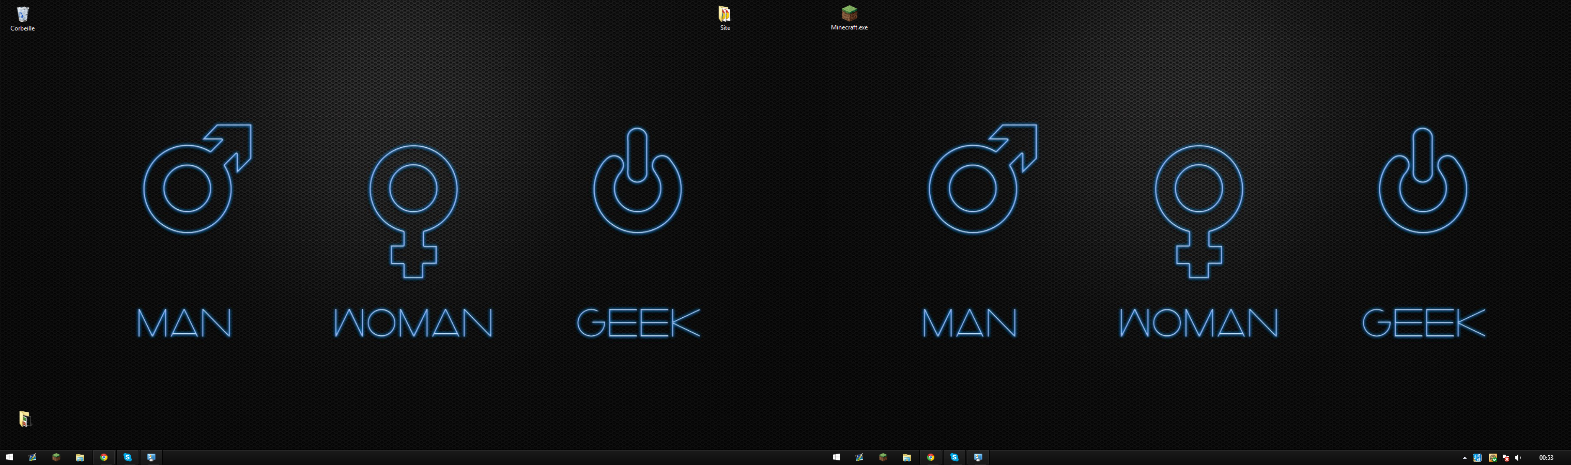
Task: Switch to Chrome on left-screen taskbar
Action: coord(104,457)
